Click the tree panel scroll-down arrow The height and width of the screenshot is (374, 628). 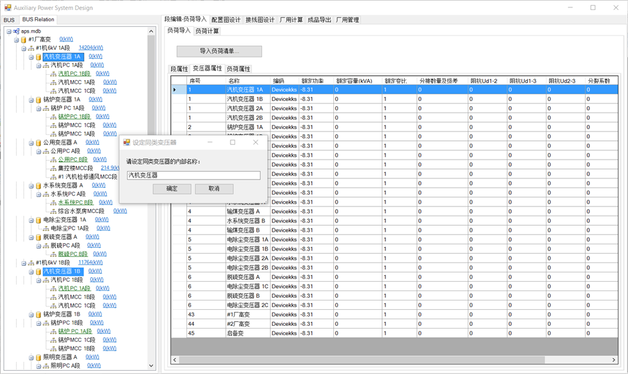click(151, 365)
